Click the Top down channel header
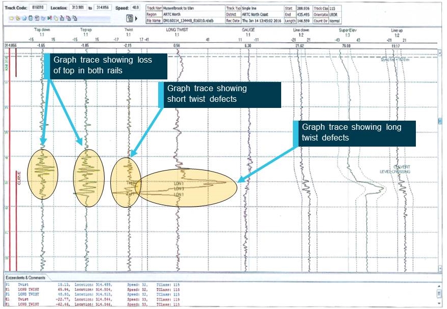Screen dimensions: 447x309 tap(42, 30)
